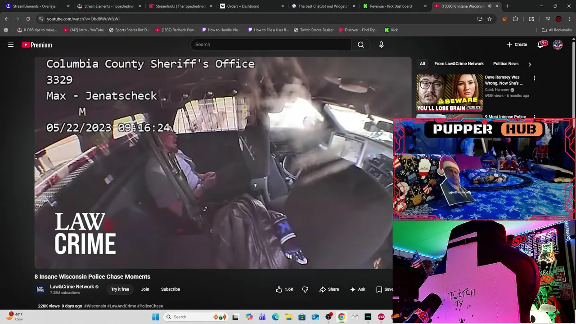Open the Sports Scores Bot bookmark
Image resolution: width=576 pixels, height=324 pixels.
click(129, 30)
